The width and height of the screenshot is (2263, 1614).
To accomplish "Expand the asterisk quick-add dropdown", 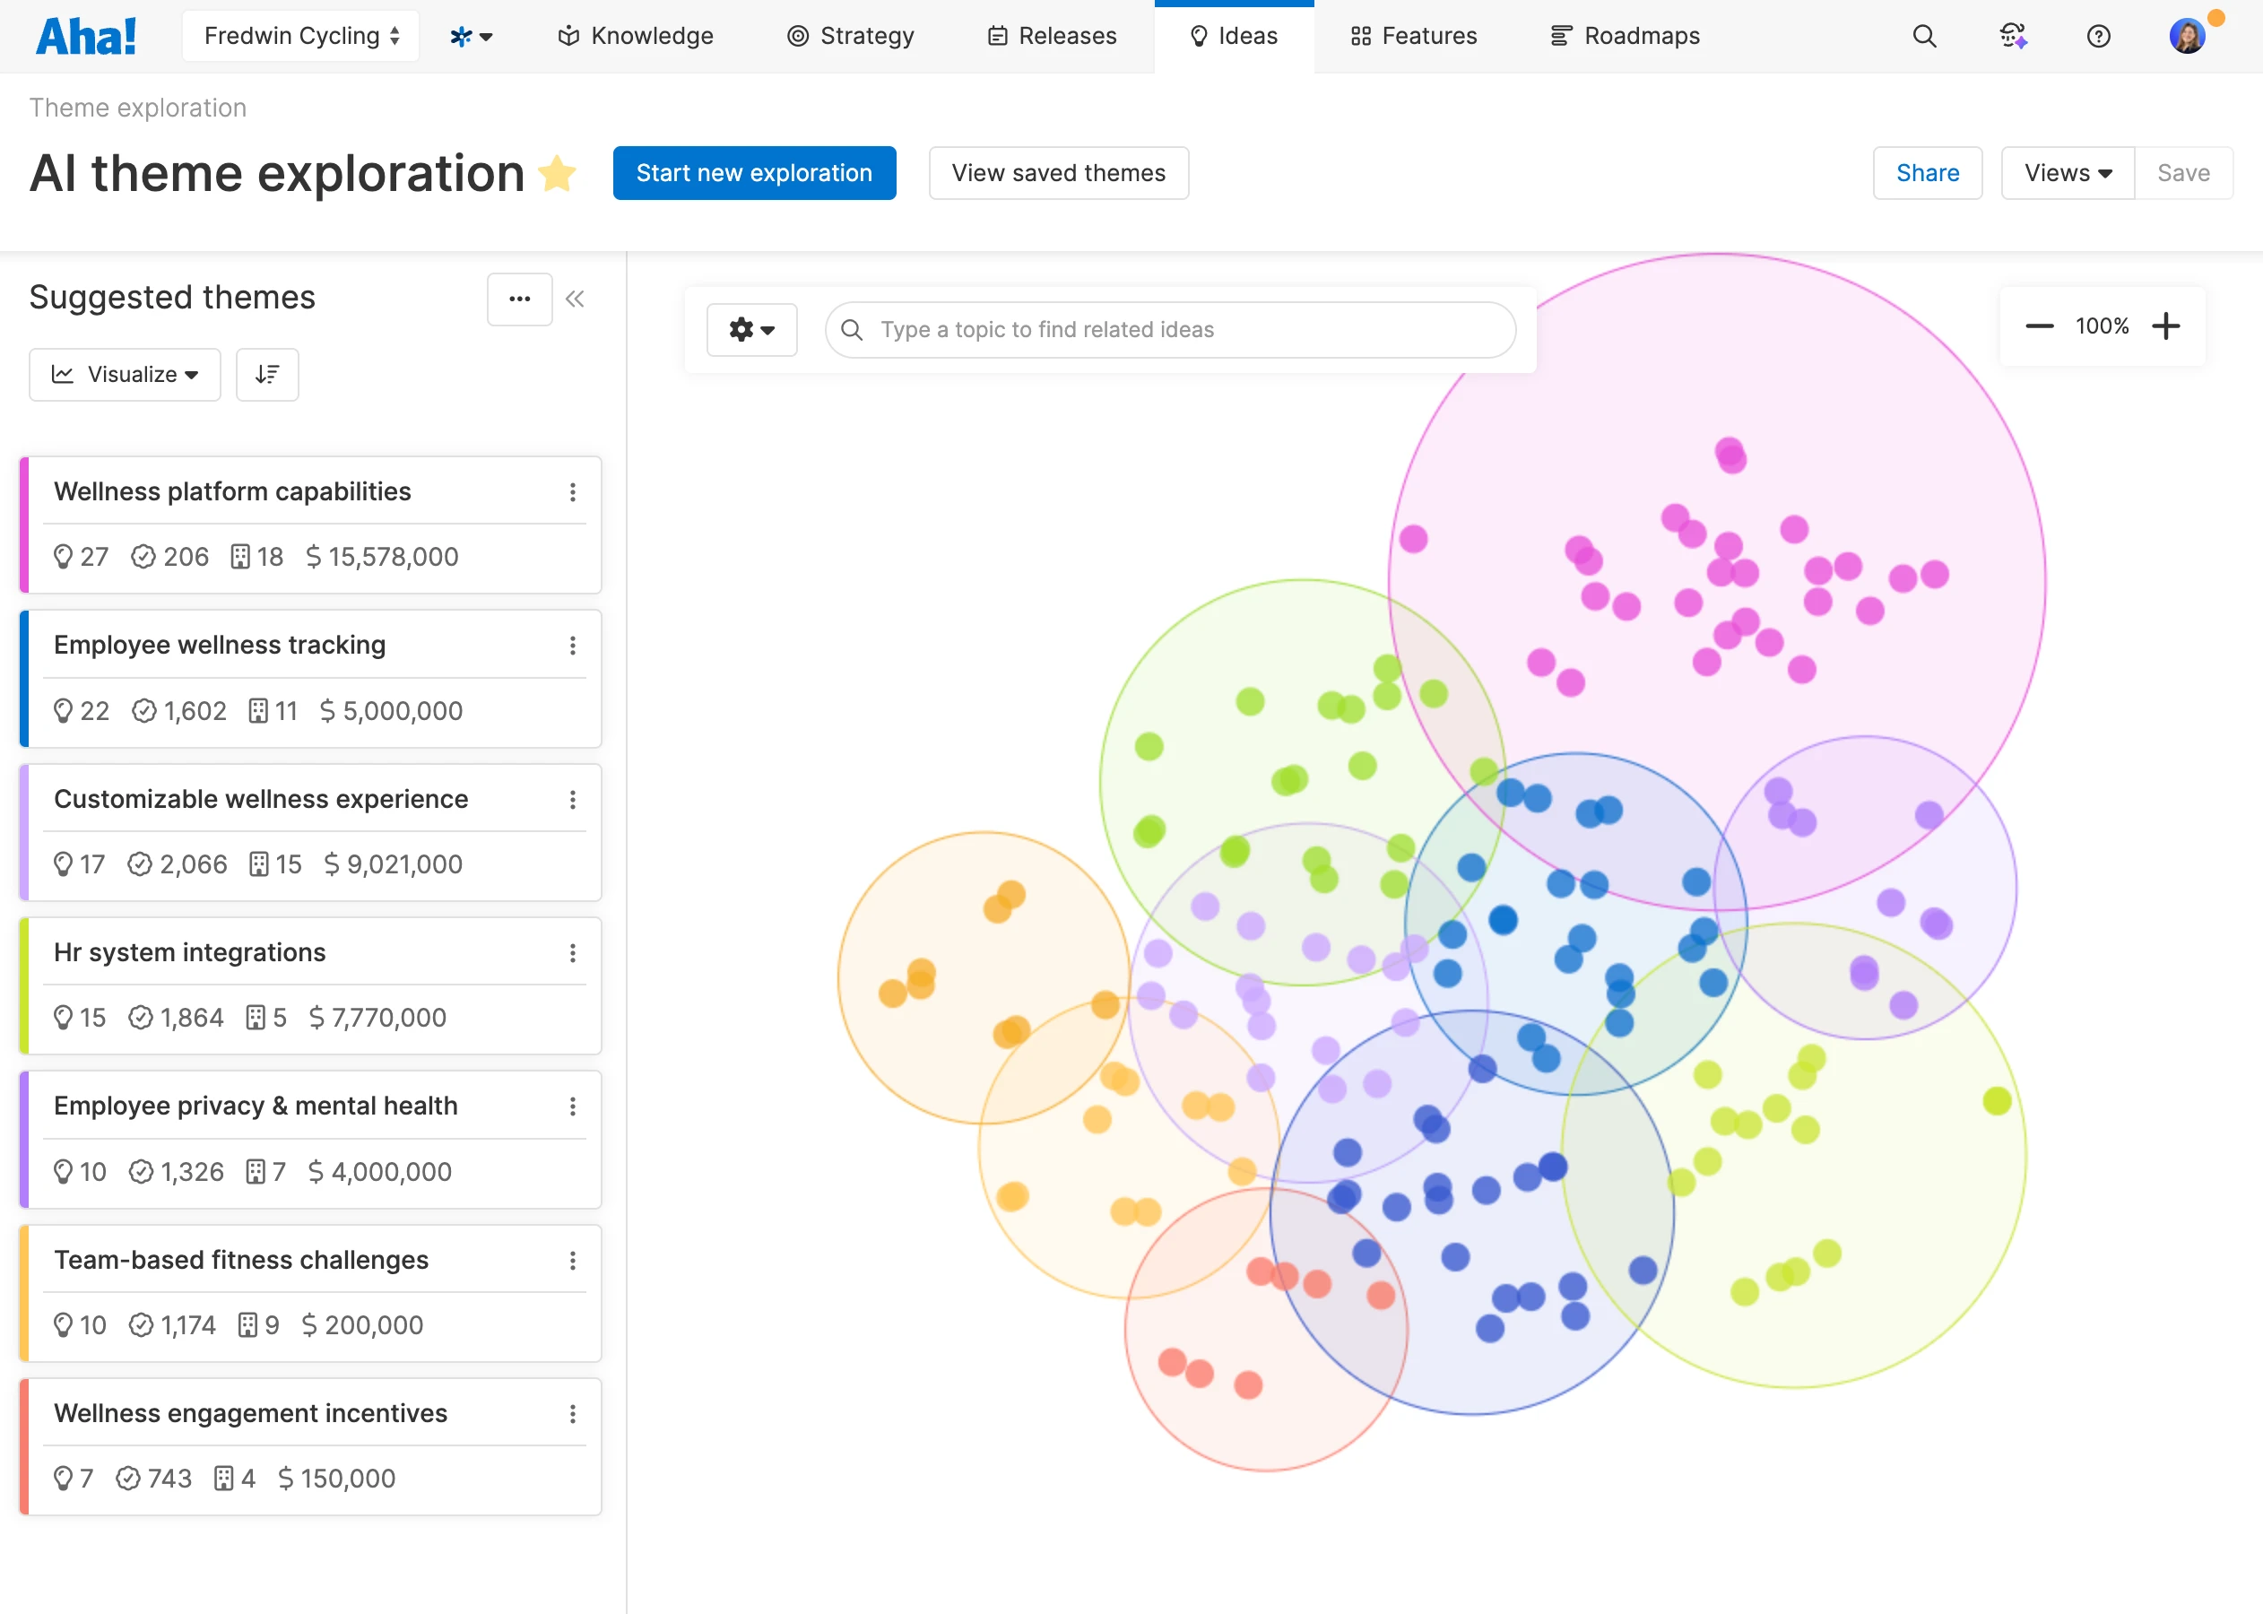I will 471,37.
